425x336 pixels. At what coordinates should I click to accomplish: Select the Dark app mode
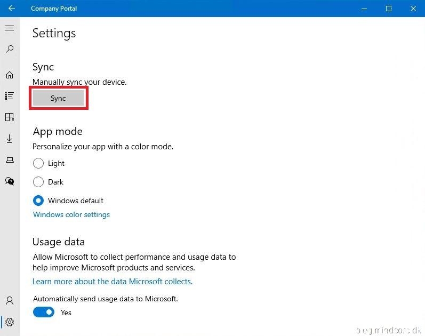click(38, 182)
